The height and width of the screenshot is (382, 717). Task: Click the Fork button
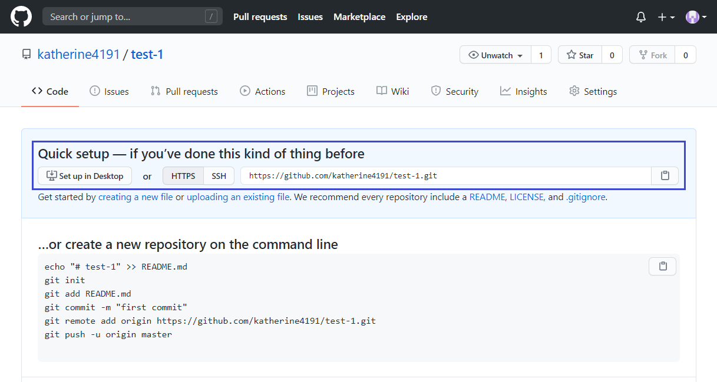click(652, 55)
